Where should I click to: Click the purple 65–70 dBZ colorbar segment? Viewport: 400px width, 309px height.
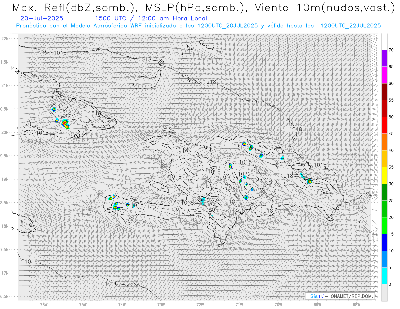tap(384, 58)
